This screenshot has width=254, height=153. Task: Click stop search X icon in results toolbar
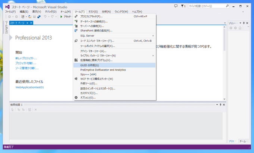coord(35,110)
